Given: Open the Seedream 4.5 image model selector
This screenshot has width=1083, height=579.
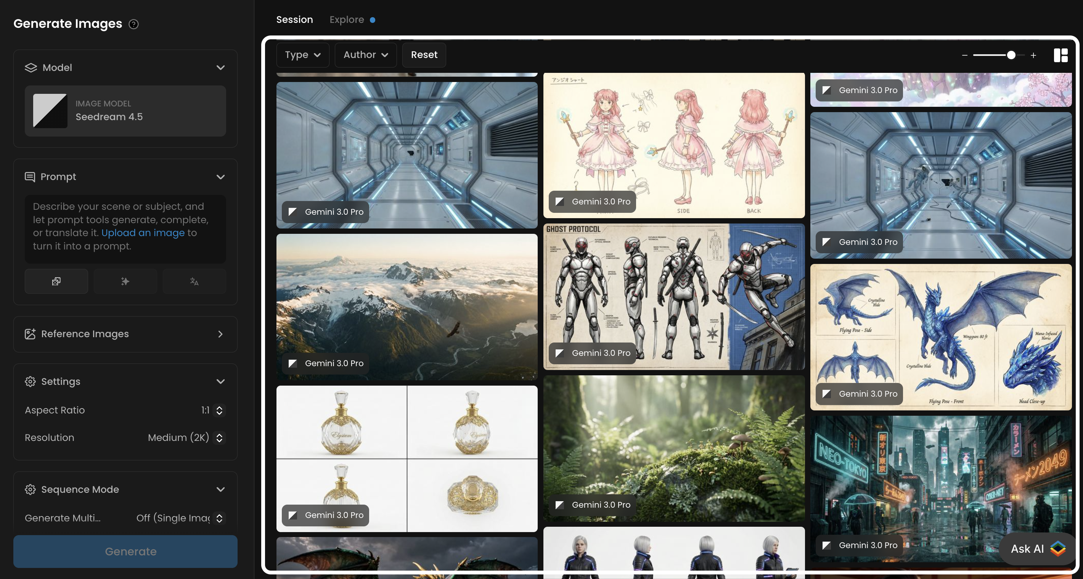Looking at the screenshot, I should [125, 111].
